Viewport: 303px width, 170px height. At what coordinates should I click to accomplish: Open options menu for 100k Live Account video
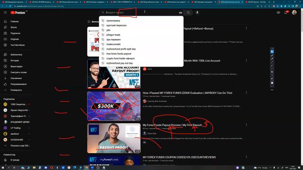246,60
